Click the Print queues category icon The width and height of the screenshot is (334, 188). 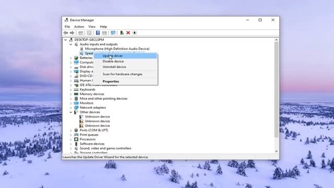point(76,135)
